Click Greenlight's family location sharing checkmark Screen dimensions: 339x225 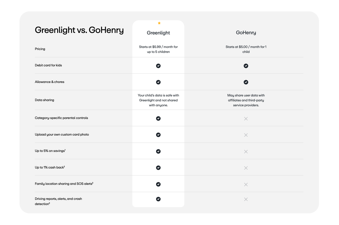[x=158, y=184]
